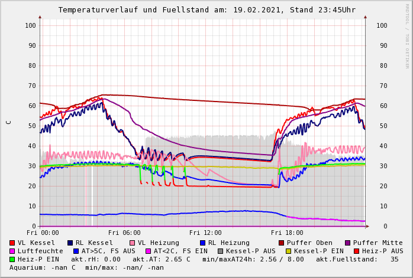Image resolution: width=413 pixels, height=278 pixels.
Task: Click the RRDTOOL / TOBI OETIKER watermark
Action: click(407, 35)
